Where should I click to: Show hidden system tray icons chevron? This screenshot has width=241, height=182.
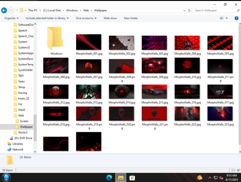[x=210, y=178]
